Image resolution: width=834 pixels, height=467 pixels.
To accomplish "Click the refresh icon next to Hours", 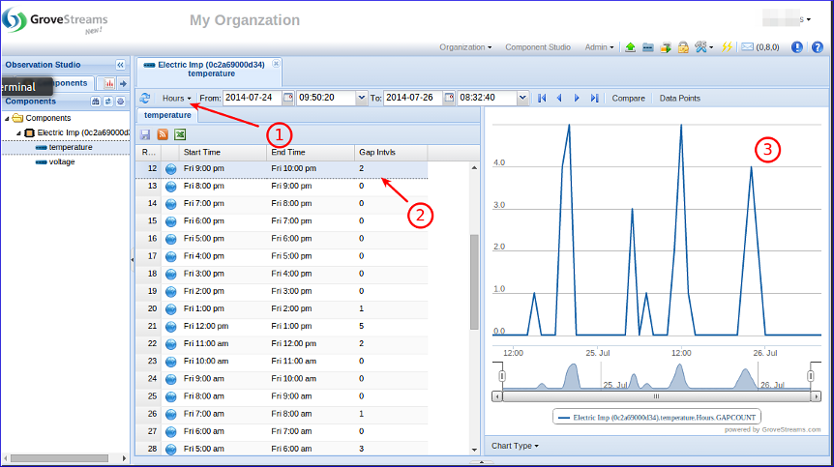I will click(x=145, y=98).
